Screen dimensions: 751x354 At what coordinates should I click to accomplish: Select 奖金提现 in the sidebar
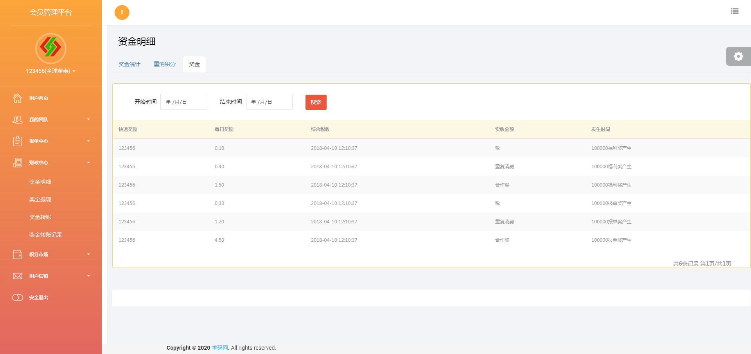click(x=40, y=199)
